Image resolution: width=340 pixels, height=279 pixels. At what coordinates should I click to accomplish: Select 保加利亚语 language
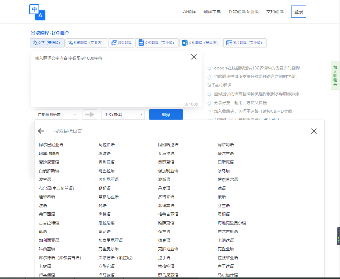coord(168,171)
